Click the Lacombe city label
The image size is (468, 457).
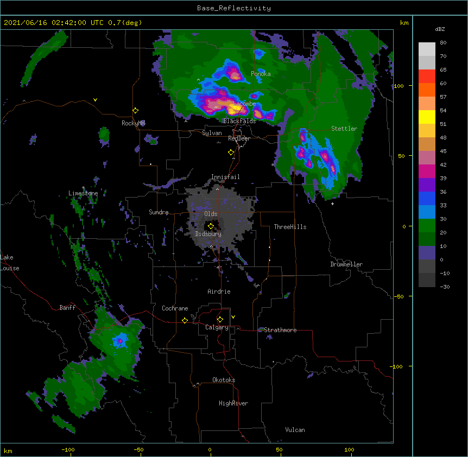pos(244,104)
